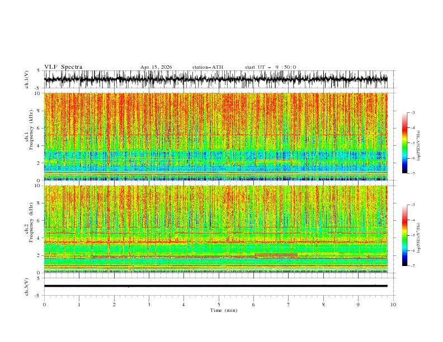This screenshot has height=342, width=443.
Task: Click the "station=ATH" header label
Action: (x=208, y=67)
